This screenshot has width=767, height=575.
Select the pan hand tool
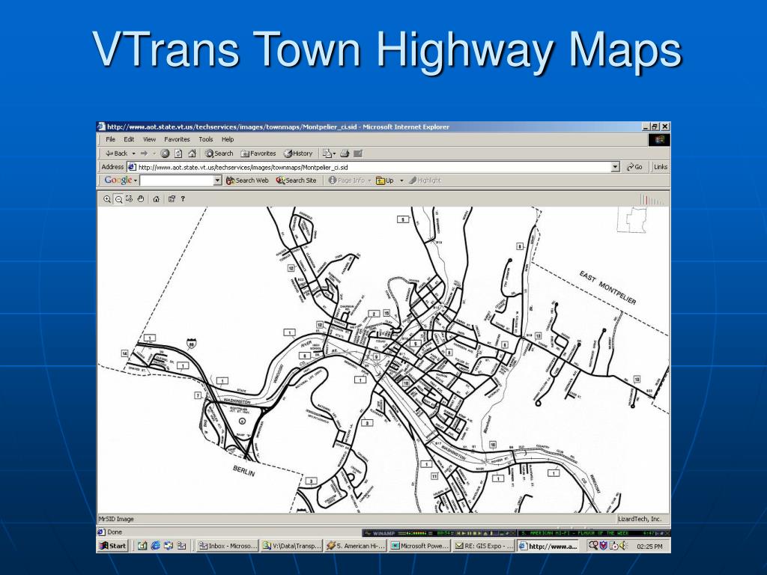point(141,199)
